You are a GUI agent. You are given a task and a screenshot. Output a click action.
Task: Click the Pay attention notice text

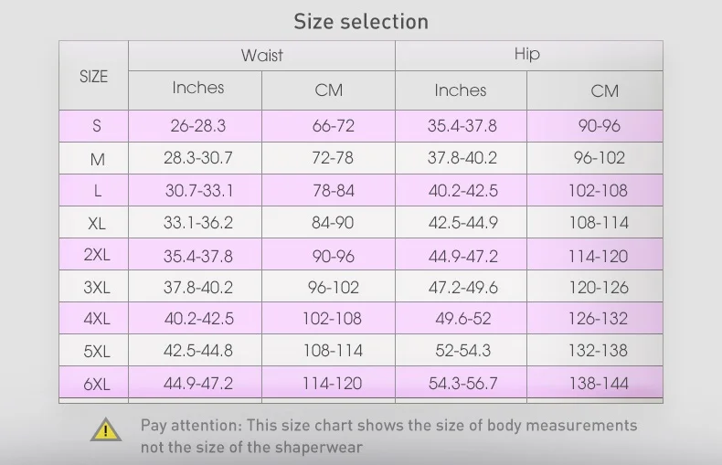(388, 436)
